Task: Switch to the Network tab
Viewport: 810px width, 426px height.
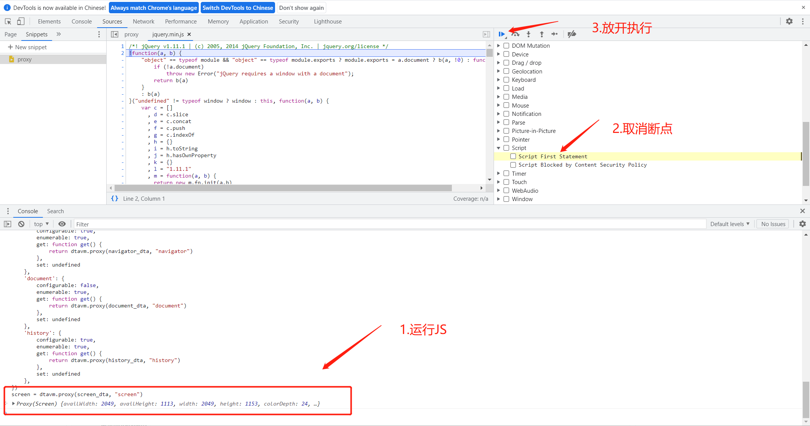Action: [x=143, y=21]
